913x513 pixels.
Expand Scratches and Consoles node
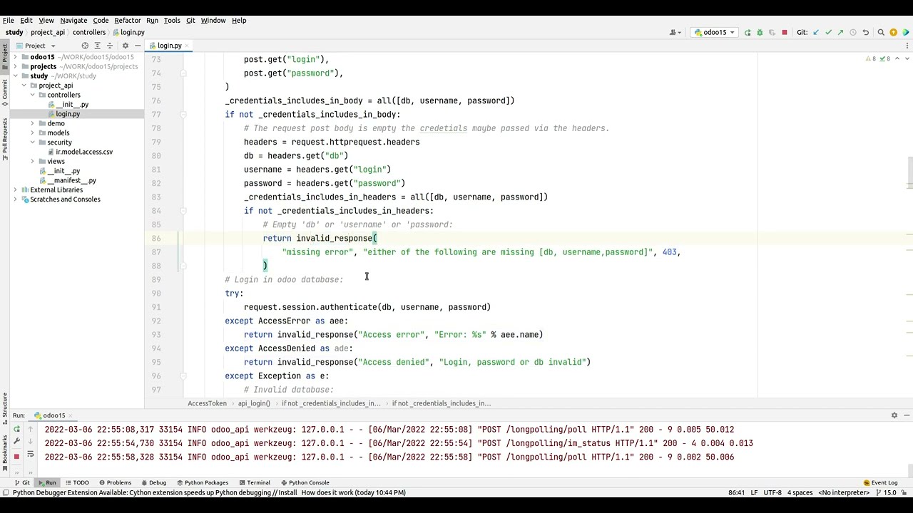tap(15, 199)
